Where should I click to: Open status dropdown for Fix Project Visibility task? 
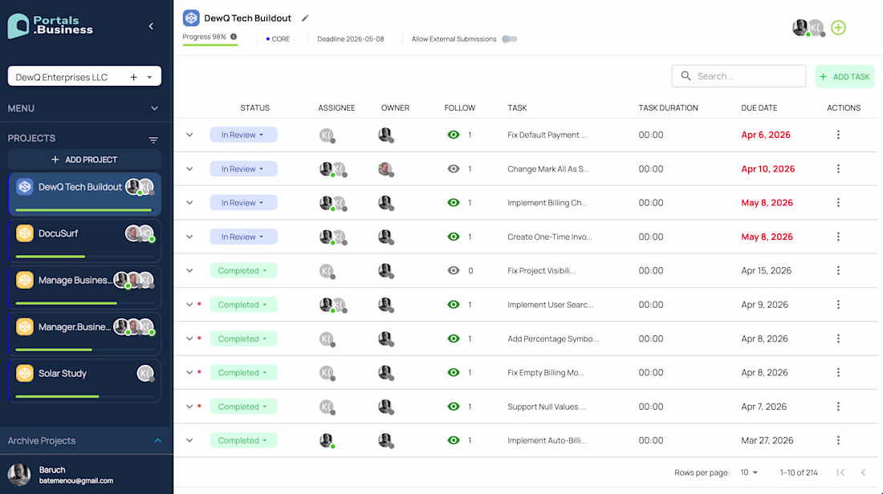tap(243, 270)
